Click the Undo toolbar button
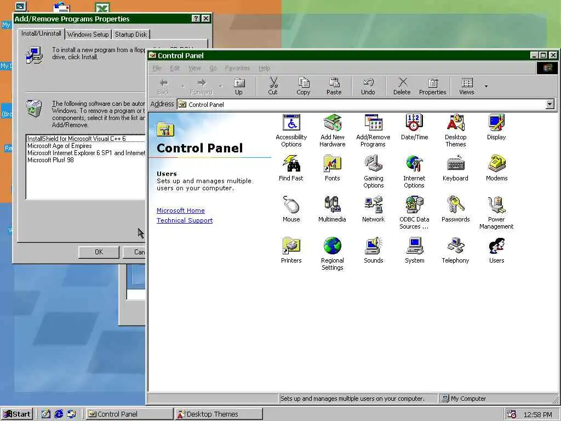This screenshot has height=421, width=561. pos(368,87)
